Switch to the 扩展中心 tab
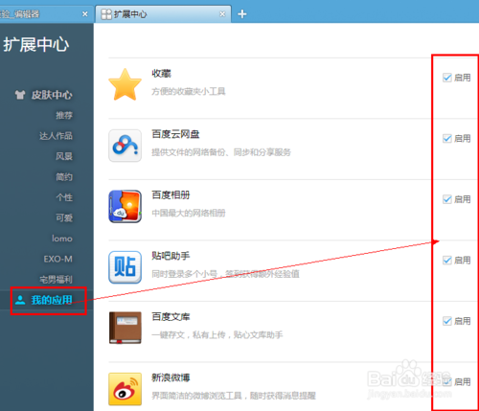 pos(163,14)
